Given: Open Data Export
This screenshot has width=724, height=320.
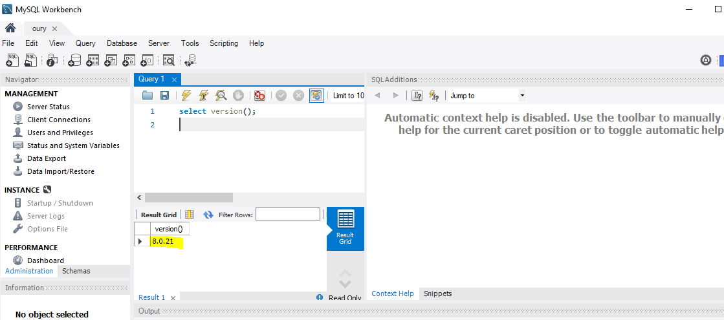Looking at the screenshot, I should point(47,158).
